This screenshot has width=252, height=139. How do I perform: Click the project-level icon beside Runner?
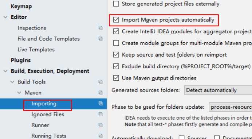101,125
